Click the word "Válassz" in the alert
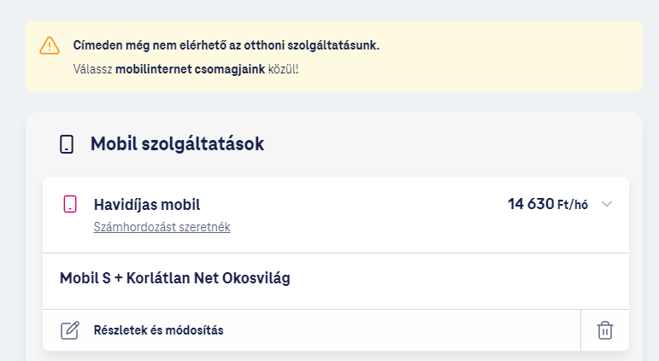This screenshot has width=659, height=361. [92, 68]
